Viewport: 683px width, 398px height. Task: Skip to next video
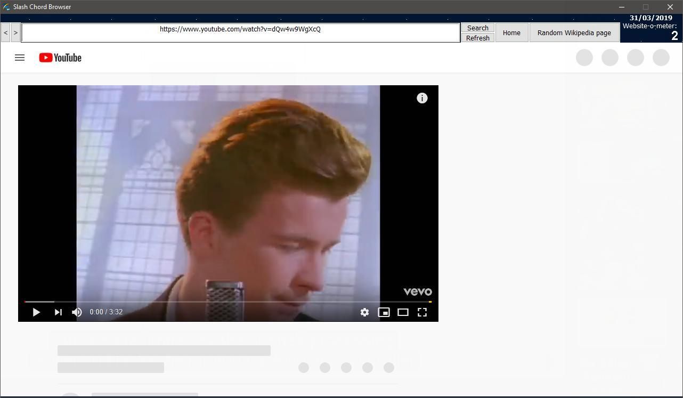(58, 312)
